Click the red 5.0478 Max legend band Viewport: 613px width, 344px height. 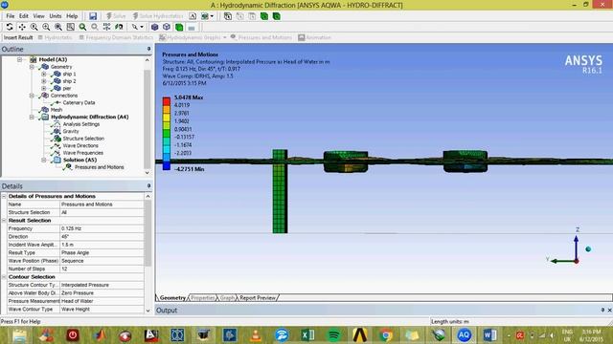[167, 101]
